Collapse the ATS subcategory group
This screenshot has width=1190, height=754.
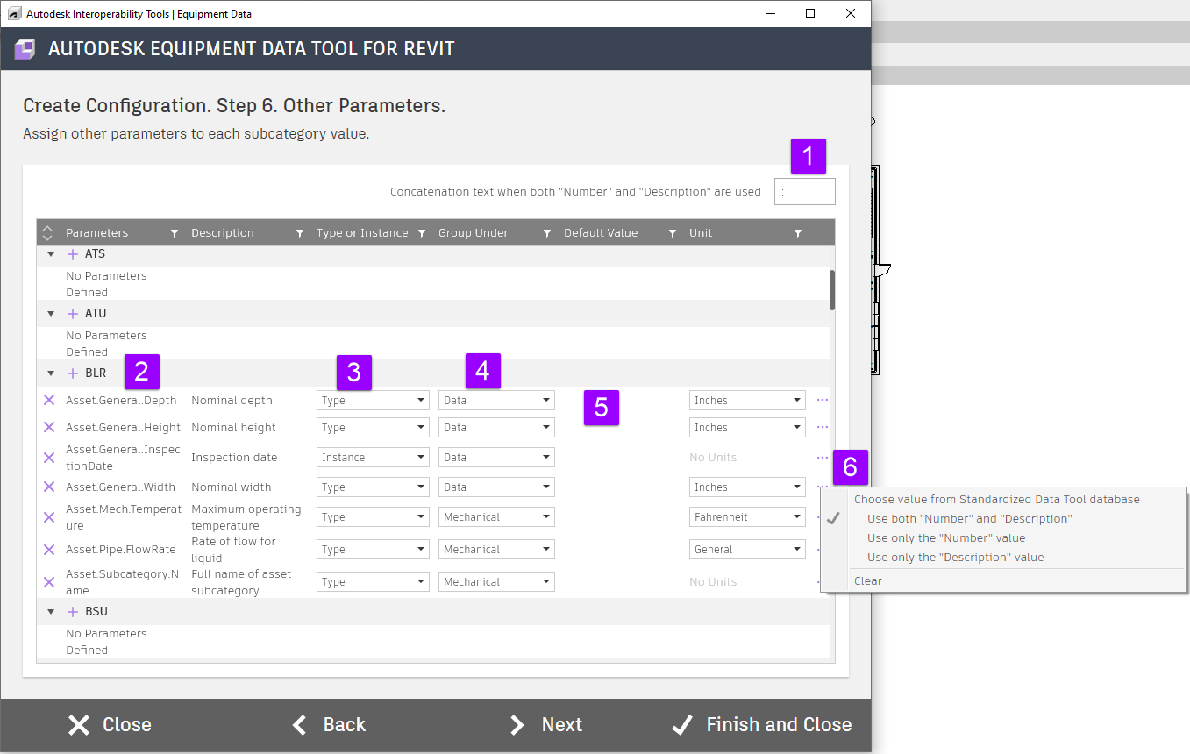click(x=51, y=254)
